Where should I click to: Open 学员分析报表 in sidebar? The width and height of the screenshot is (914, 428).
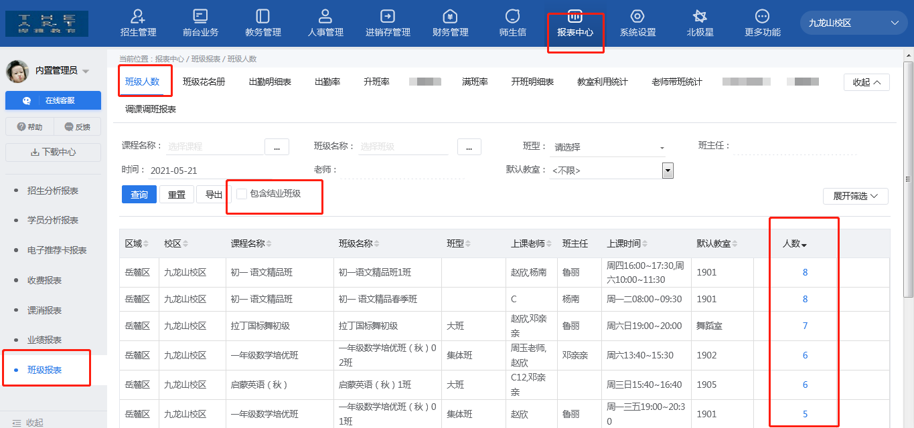[53, 220]
